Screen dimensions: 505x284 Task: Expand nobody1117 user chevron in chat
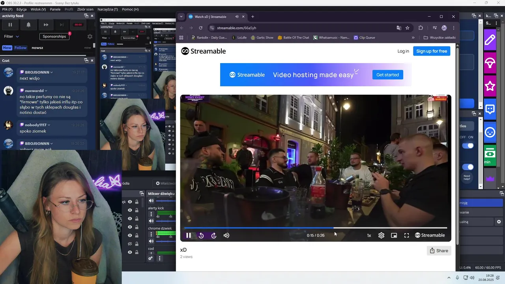pos(49,125)
